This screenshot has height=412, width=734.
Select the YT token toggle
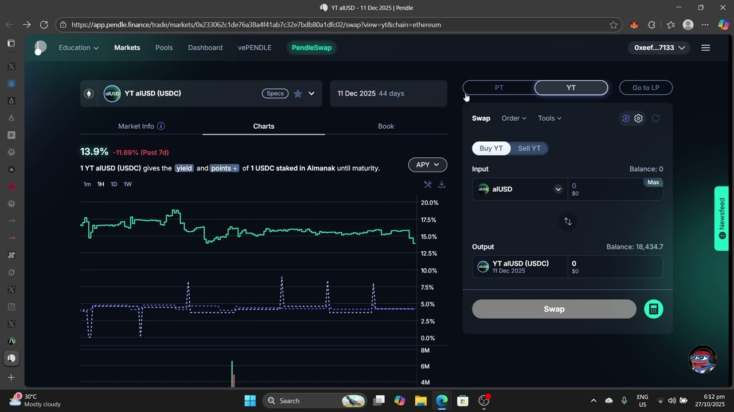click(571, 88)
